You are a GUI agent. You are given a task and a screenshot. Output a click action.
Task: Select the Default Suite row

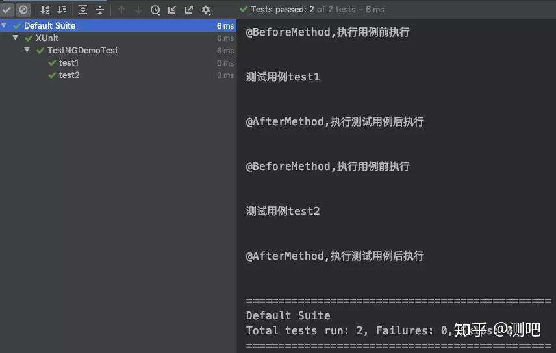coord(118,25)
